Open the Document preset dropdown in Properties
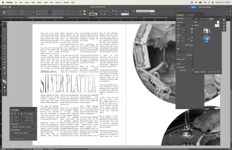Screen dimensions: 232x150 click(182, 26)
